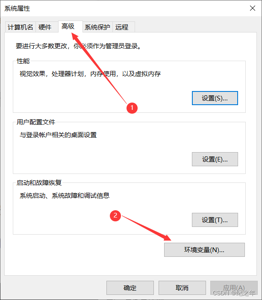Click the red circle numbered 1
Screen dimensions: 262x300
pos(132,108)
